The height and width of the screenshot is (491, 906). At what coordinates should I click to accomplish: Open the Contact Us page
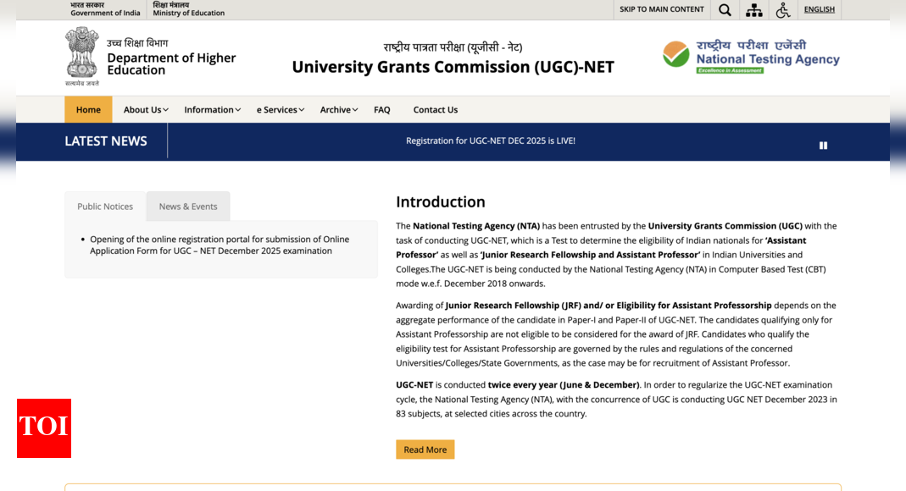pos(436,110)
